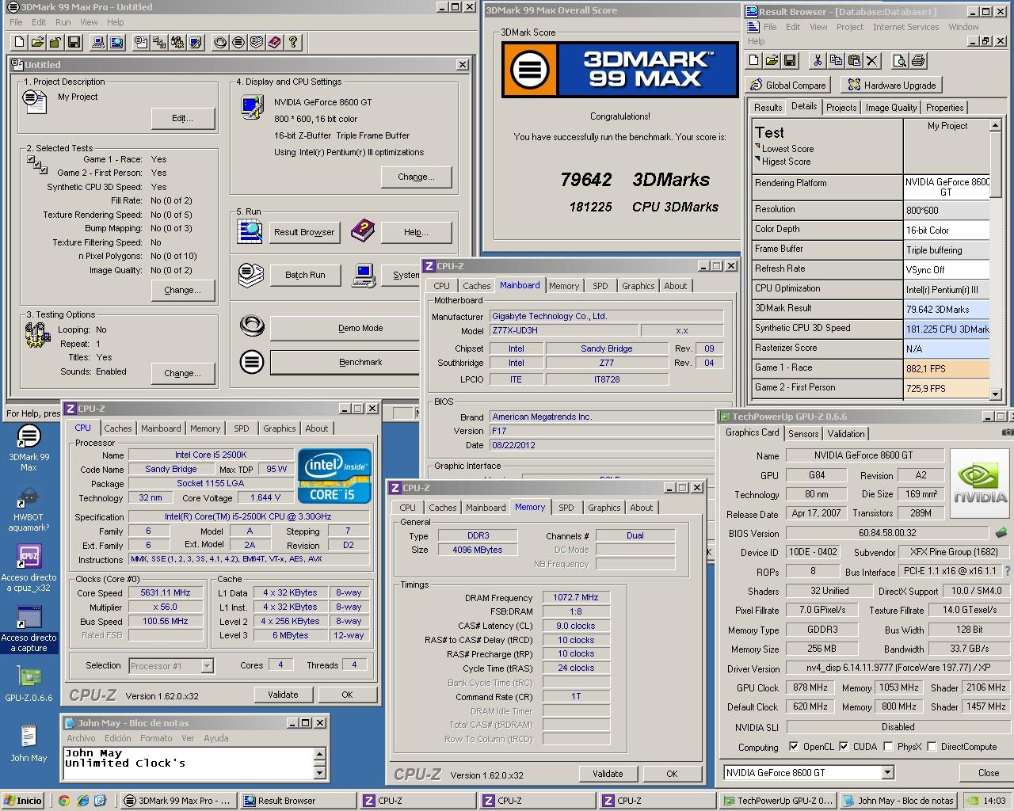
Task: Open Run menu in 3DMark 99 Max
Action: pyautogui.click(x=63, y=22)
